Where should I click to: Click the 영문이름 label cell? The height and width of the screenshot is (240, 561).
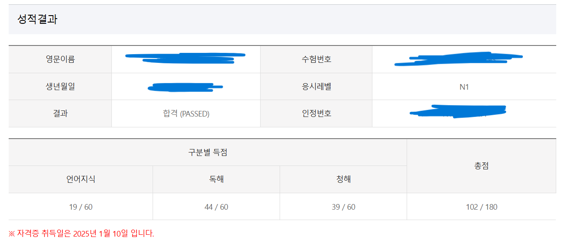click(x=60, y=59)
